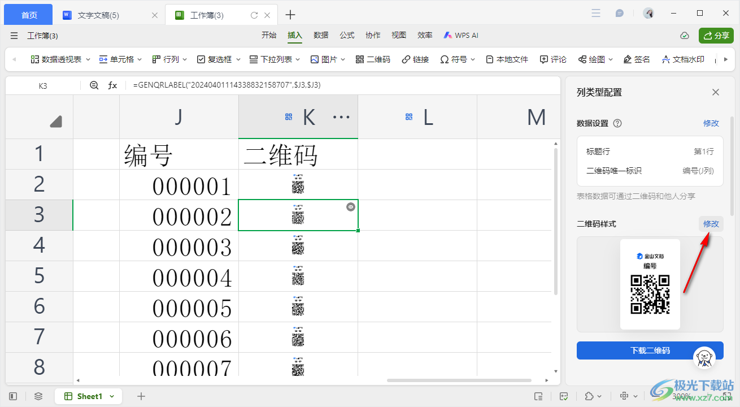Switch to the 效率 ribbon tab
The image size is (740, 407).
pos(425,35)
